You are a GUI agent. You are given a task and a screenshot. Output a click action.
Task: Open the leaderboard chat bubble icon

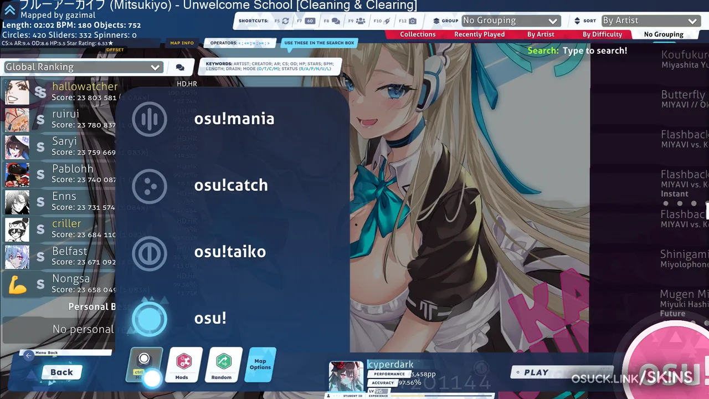tap(180, 68)
